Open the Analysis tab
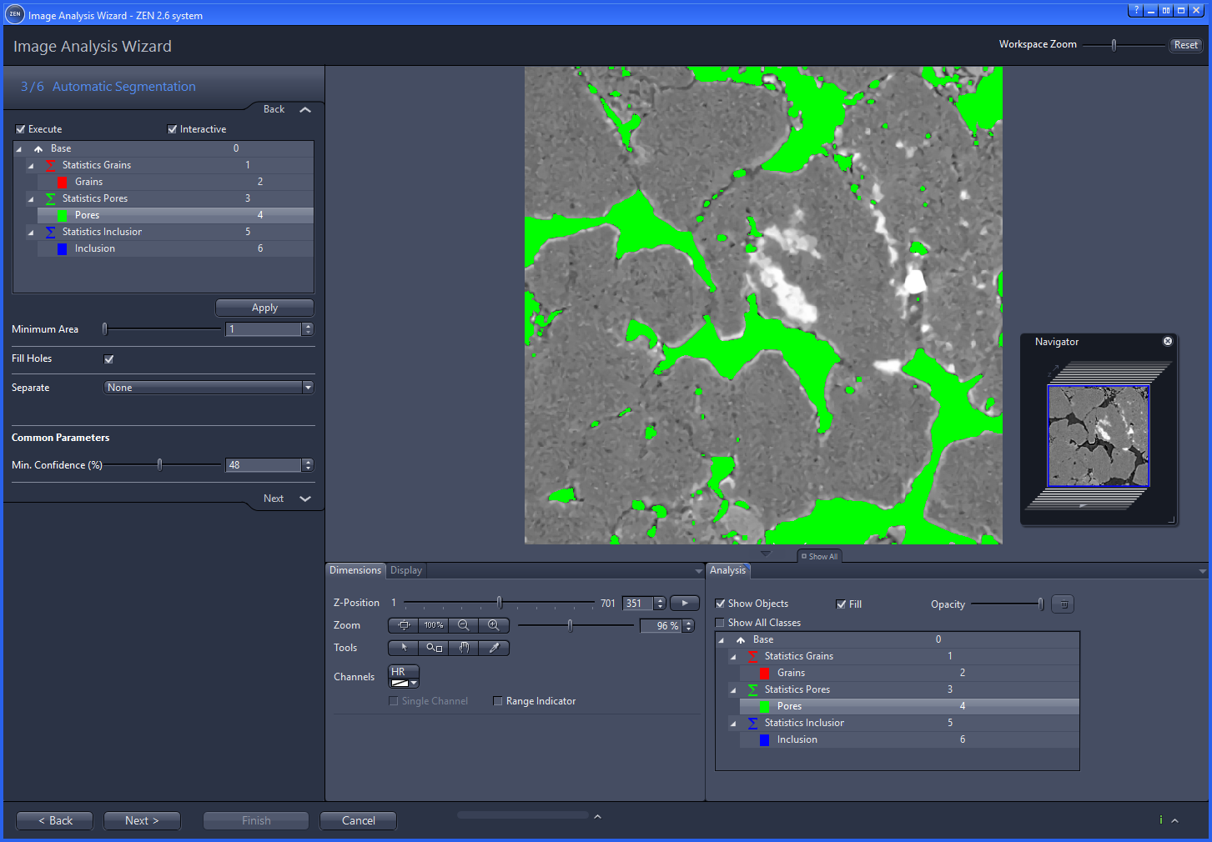Image resolution: width=1212 pixels, height=842 pixels. tap(727, 570)
